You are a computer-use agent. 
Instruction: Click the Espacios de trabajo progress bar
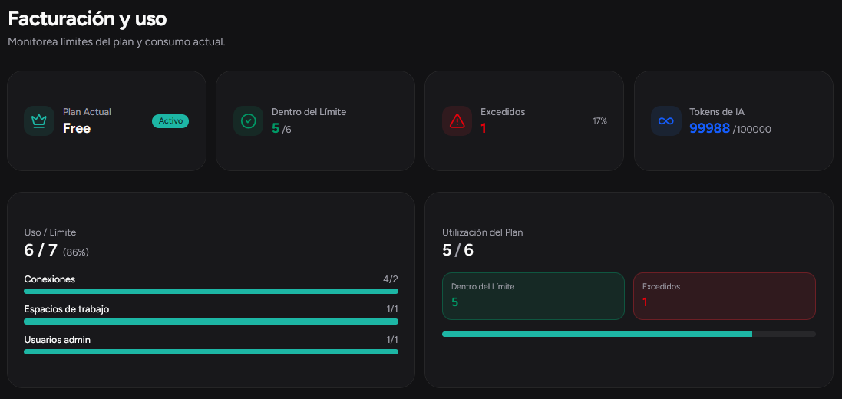[x=211, y=322]
